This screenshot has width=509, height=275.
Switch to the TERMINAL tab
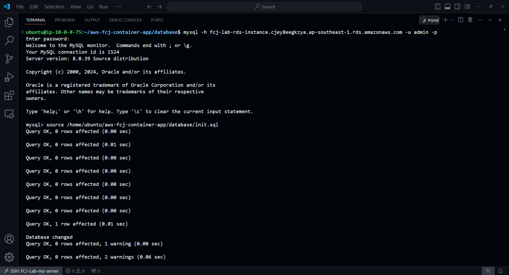(x=36, y=20)
